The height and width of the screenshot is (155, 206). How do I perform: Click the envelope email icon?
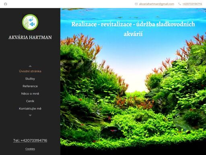point(136,4)
